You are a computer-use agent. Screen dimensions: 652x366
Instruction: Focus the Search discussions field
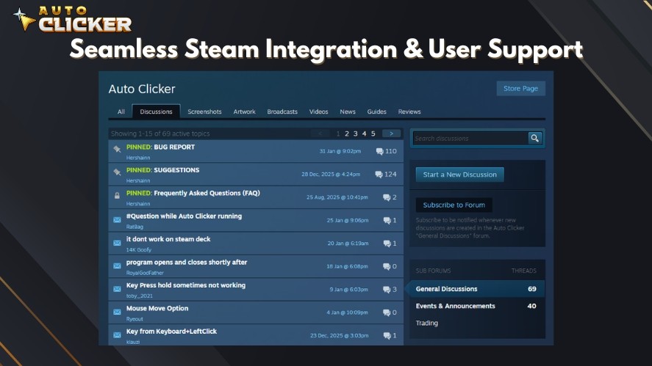point(470,138)
